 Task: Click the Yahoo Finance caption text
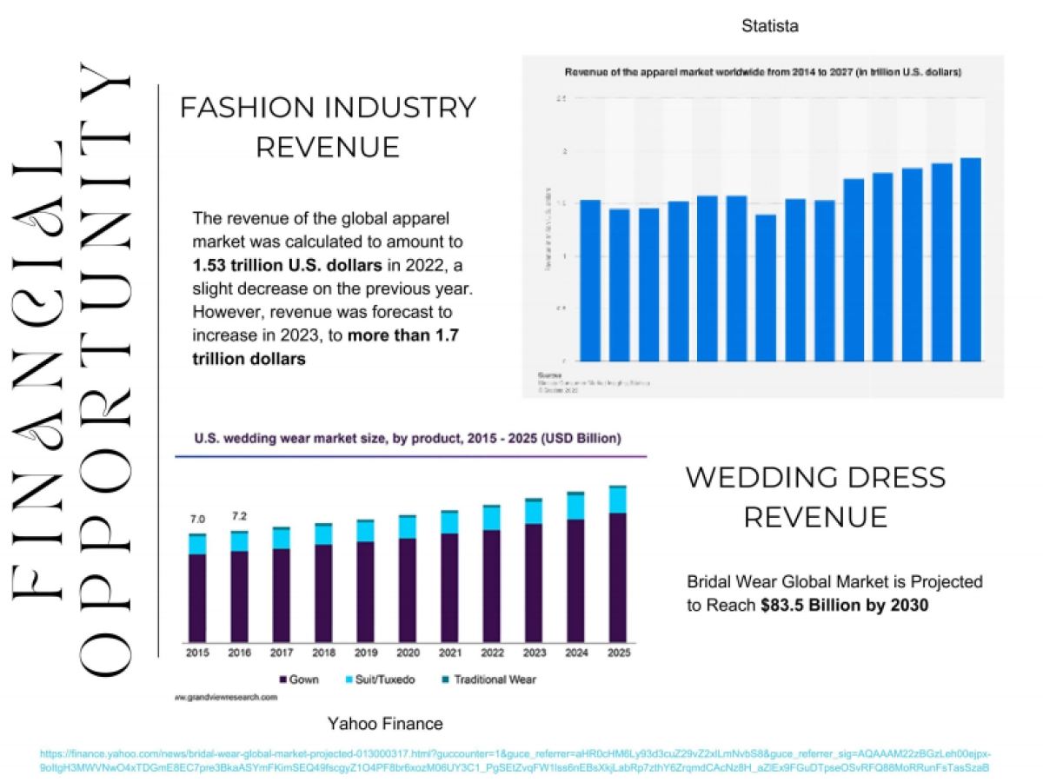point(384,724)
